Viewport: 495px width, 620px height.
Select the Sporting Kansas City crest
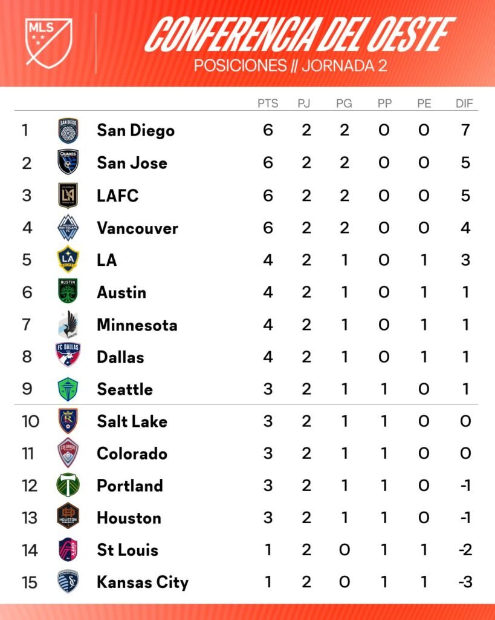click(68, 582)
